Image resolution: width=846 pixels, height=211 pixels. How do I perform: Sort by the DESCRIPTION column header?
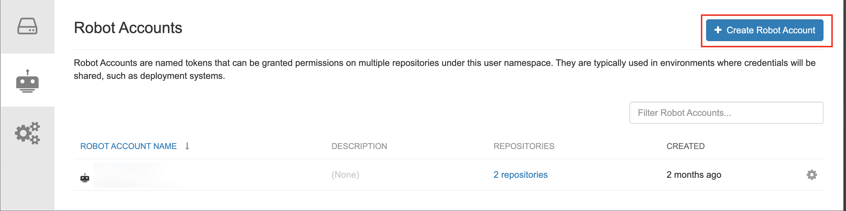tap(359, 146)
